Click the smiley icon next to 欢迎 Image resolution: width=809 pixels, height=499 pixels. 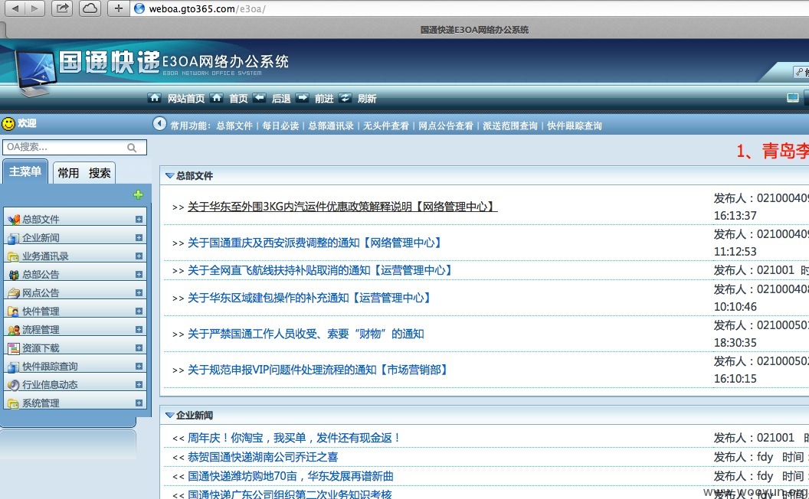click(8, 124)
